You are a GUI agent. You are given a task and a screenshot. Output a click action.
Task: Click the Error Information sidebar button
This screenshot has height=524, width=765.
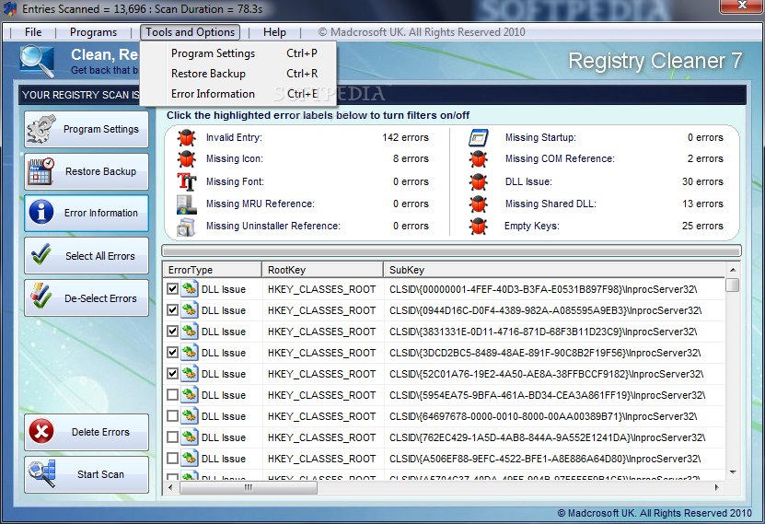[87, 214]
